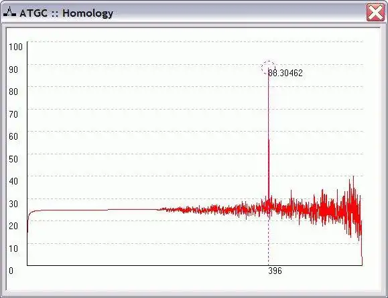Close the ATGC Homology window

[375, 12]
